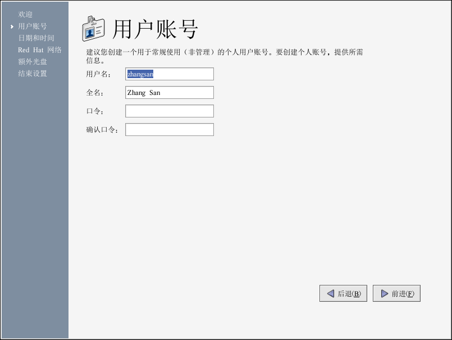
Task: Click the 用户名 label text
Action: 98,74
